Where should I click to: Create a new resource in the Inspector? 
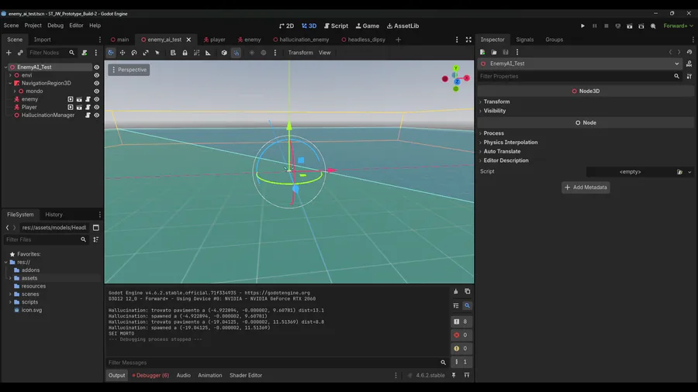482,52
